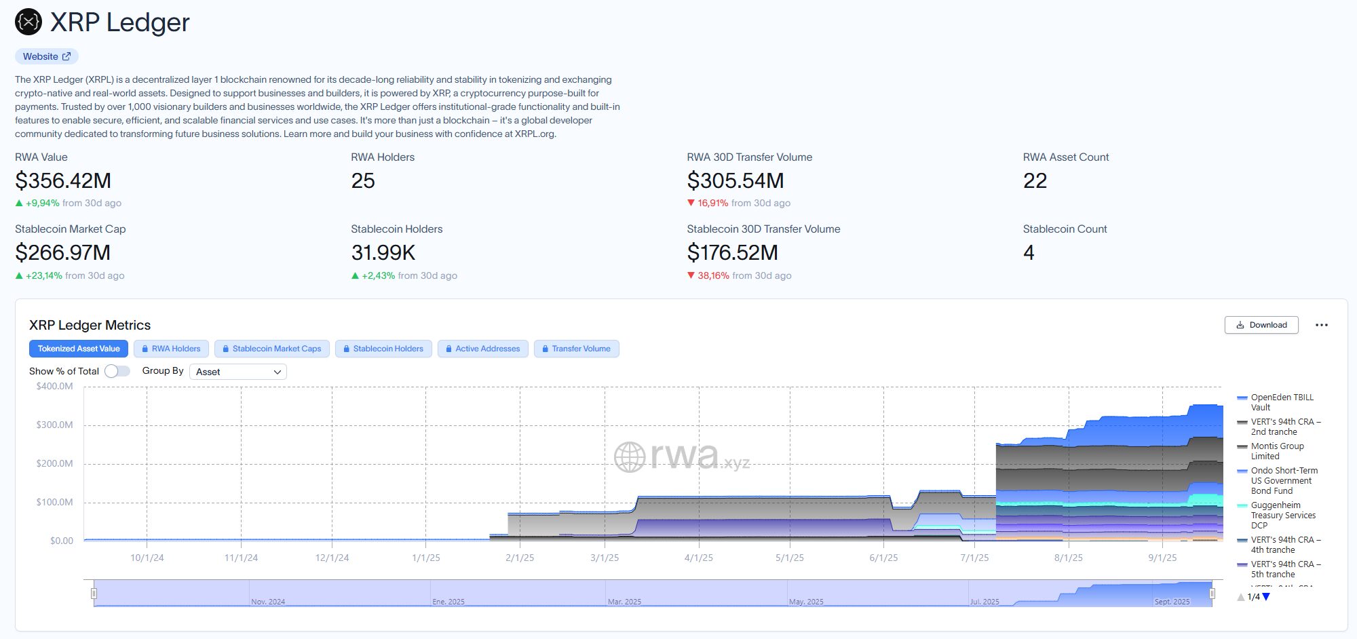The width and height of the screenshot is (1357, 639).
Task: Click the external link icon beside Website
Action: click(66, 56)
